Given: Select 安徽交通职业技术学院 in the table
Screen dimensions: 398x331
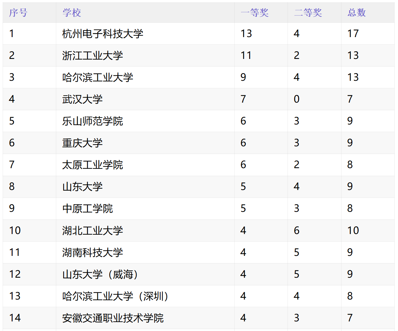Looking at the screenshot, I should click(113, 318).
